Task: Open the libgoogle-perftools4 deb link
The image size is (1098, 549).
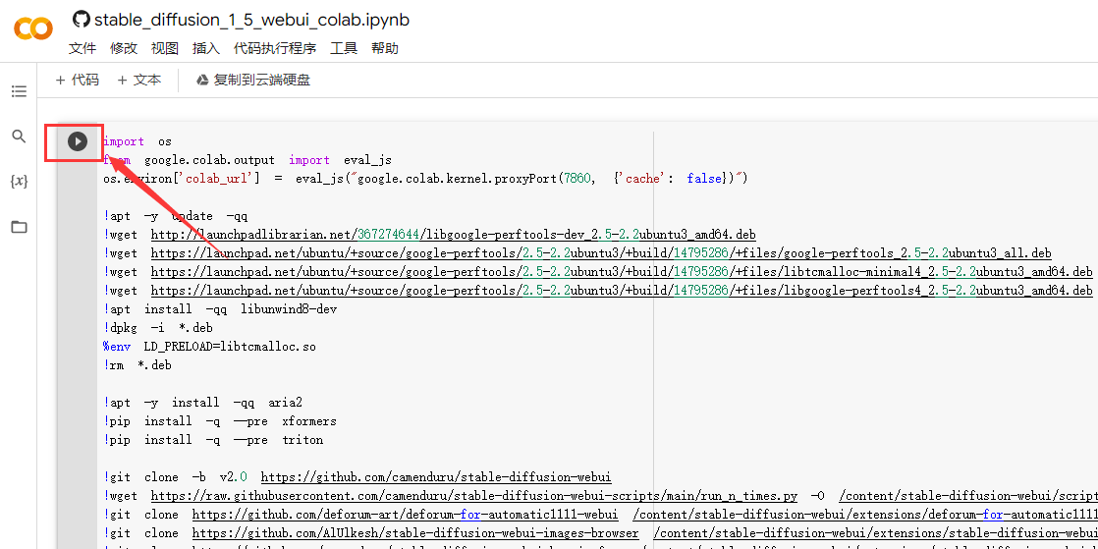Action: [x=622, y=290]
